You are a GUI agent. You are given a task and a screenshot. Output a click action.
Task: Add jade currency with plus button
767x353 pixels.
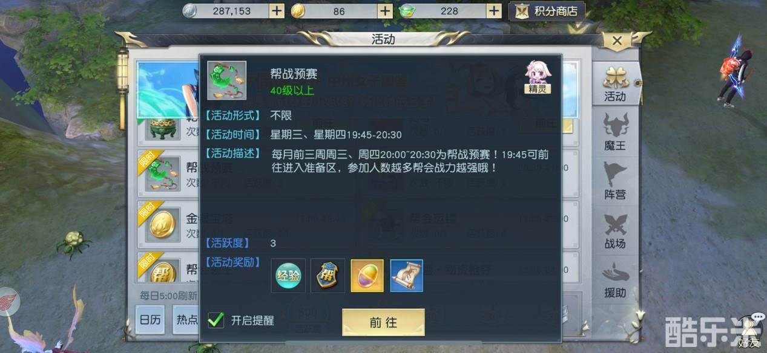click(494, 11)
